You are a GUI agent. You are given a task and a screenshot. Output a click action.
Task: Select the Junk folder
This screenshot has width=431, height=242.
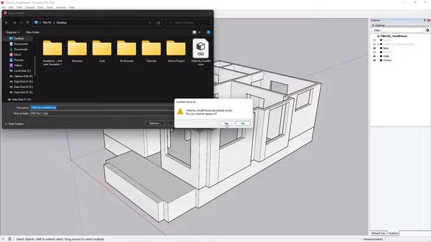pyautogui.click(x=102, y=51)
